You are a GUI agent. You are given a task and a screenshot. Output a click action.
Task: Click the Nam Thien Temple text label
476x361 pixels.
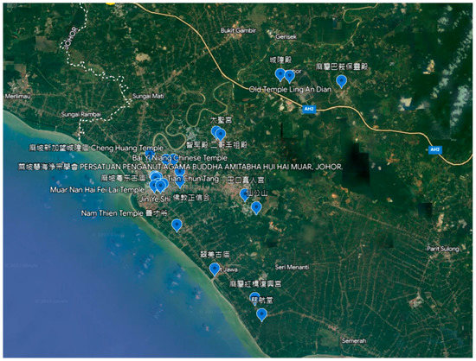tap(113, 213)
